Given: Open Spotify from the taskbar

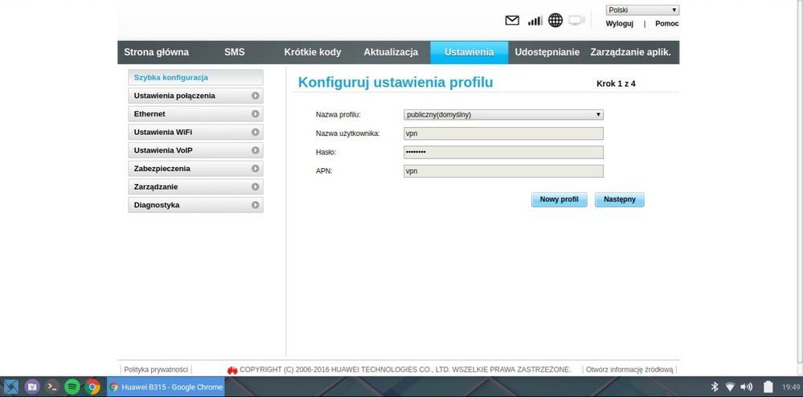Looking at the screenshot, I should pyautogui.click(x=72, y=387).
